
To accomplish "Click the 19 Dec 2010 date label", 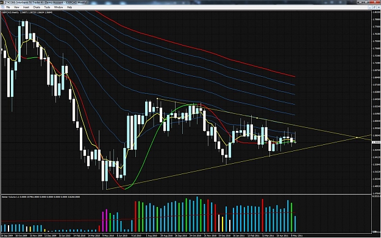I will pyautogui.click(x=224, y=236).
